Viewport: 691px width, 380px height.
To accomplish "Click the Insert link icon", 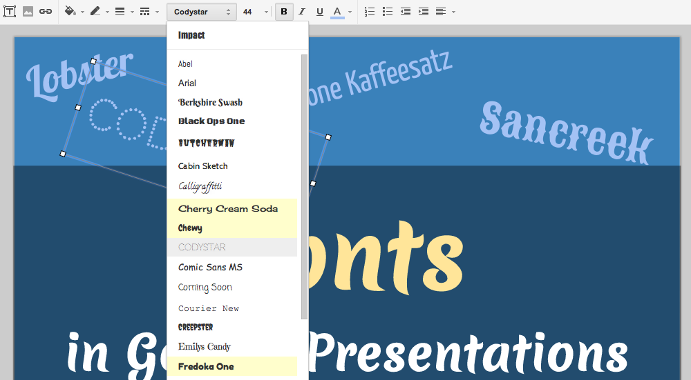I will click(x=46, y=12).
